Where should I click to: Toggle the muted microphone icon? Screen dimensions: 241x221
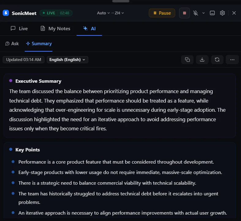click(x=195, y=13)
